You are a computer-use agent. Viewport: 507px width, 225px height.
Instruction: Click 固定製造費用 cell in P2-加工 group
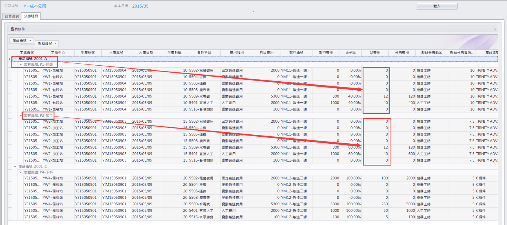[x=236, y=121]
